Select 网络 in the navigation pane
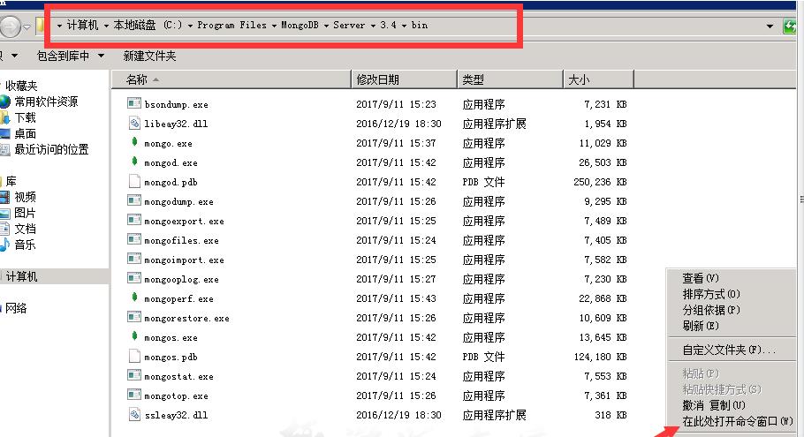Image resolution: width=804 pixels, height=437 pixels. (x=16, y=308)
